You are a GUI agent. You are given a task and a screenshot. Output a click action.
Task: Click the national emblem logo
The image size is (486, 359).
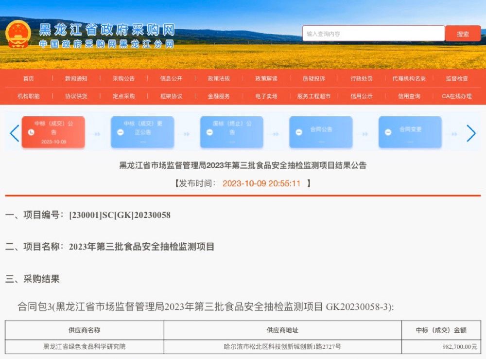[18, 34]
